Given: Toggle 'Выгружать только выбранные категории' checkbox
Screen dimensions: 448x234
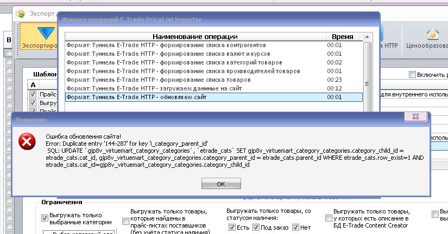Looking at the screenshot, I should pos(45,218).
